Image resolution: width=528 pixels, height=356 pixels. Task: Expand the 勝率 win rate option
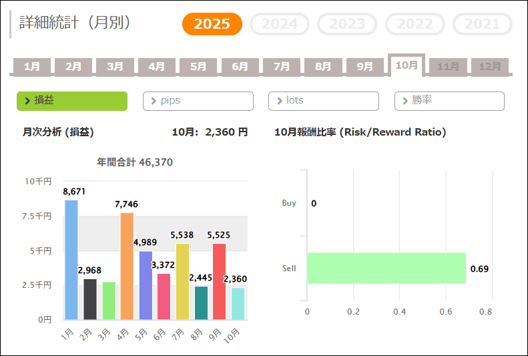[x=449, y=101]
